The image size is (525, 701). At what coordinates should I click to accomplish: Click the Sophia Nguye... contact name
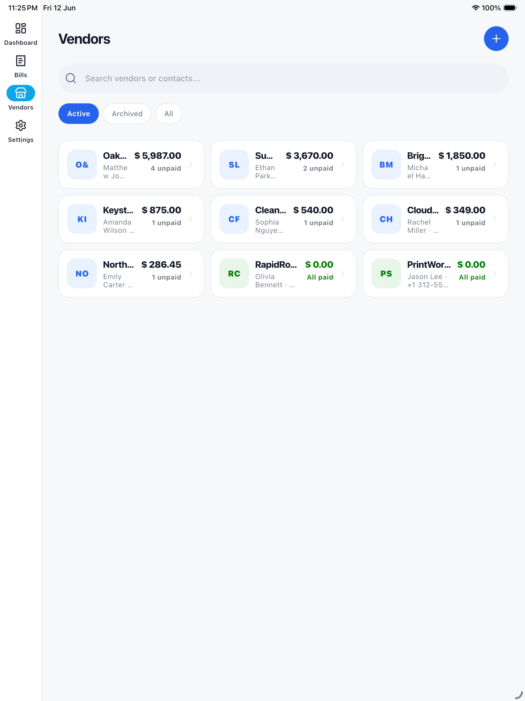tap(269, 226)
